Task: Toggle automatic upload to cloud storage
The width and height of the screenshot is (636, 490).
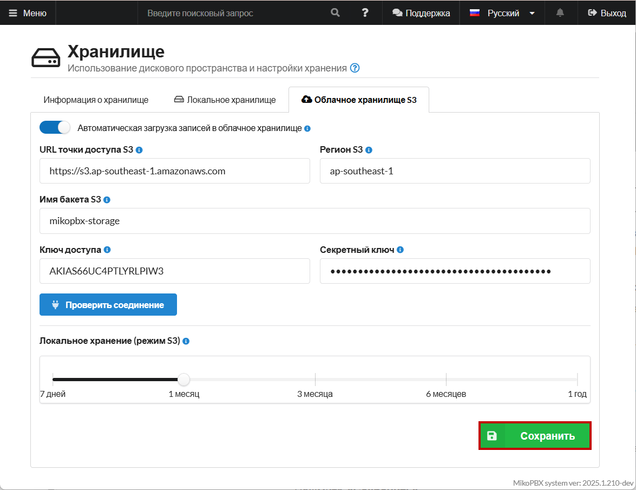Action: (x=55, y=128)
